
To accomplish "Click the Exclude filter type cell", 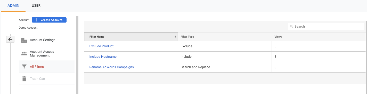I will [225, 46].
